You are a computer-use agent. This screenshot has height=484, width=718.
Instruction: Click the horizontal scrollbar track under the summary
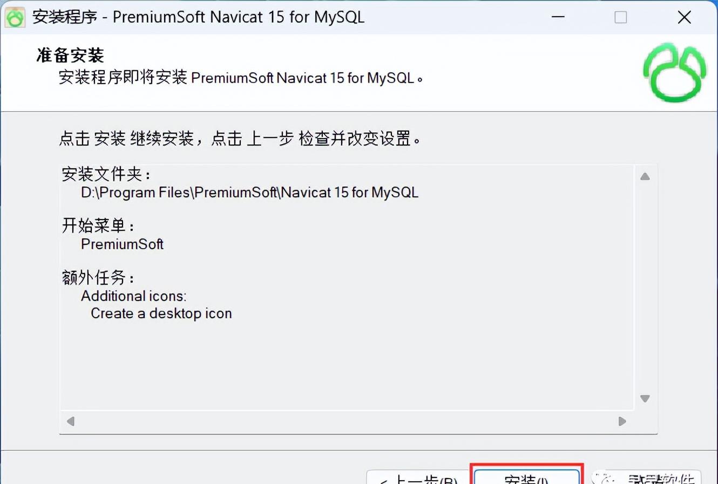click(x=347, y=421)
